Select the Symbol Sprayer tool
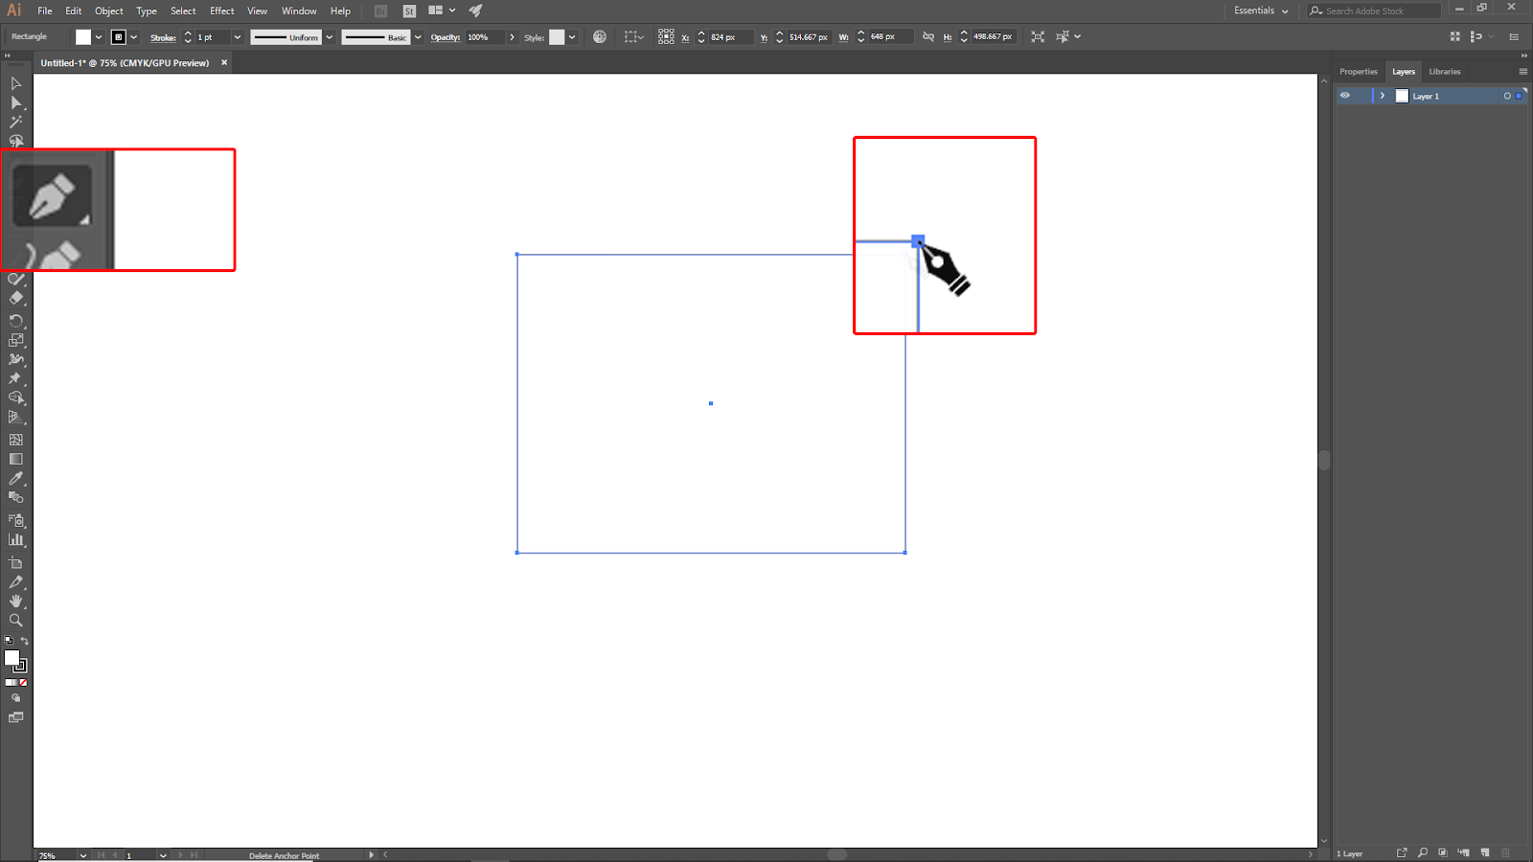Screen dimensions: 1533x862 click(15, 520)
